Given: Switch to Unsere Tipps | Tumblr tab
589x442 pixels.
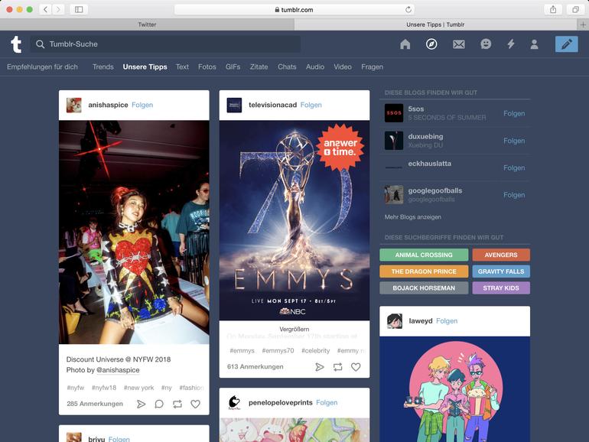Looking at the screenshot, I should [435, 24].
